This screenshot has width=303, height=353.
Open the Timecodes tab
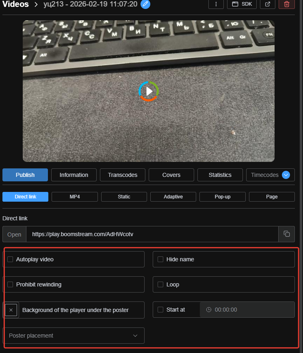(264, 175)
